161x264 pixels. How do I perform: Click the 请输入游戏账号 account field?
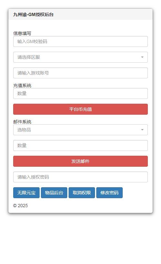point(80,73)
